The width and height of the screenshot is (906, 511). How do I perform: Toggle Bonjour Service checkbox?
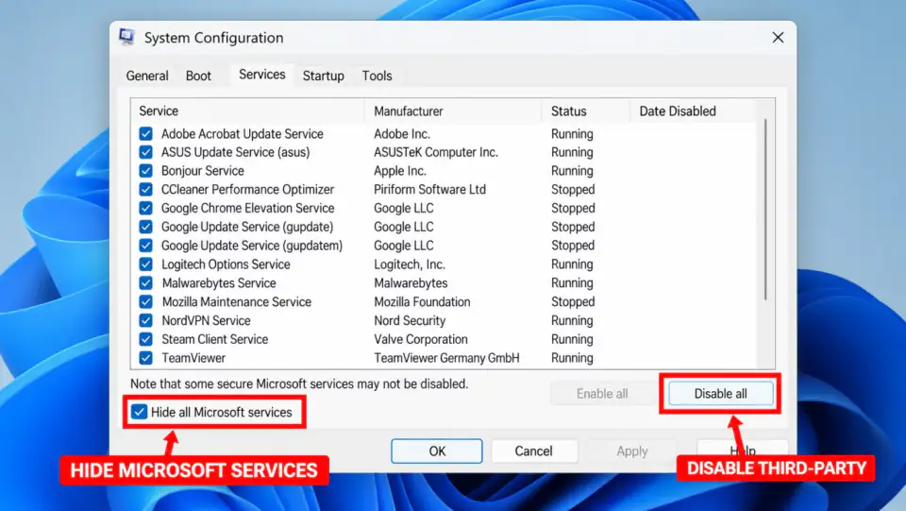click(145, 171)
